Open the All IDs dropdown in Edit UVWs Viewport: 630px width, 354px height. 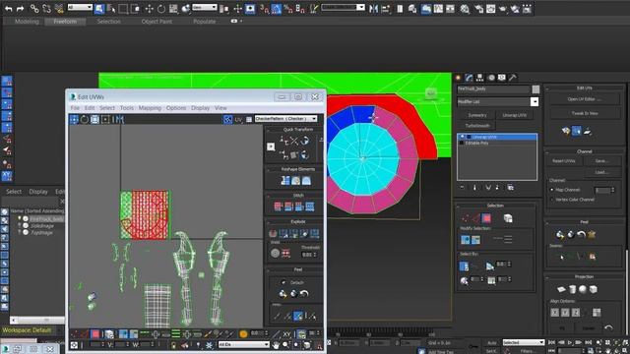pyautogui.click(x=243, y=344)
